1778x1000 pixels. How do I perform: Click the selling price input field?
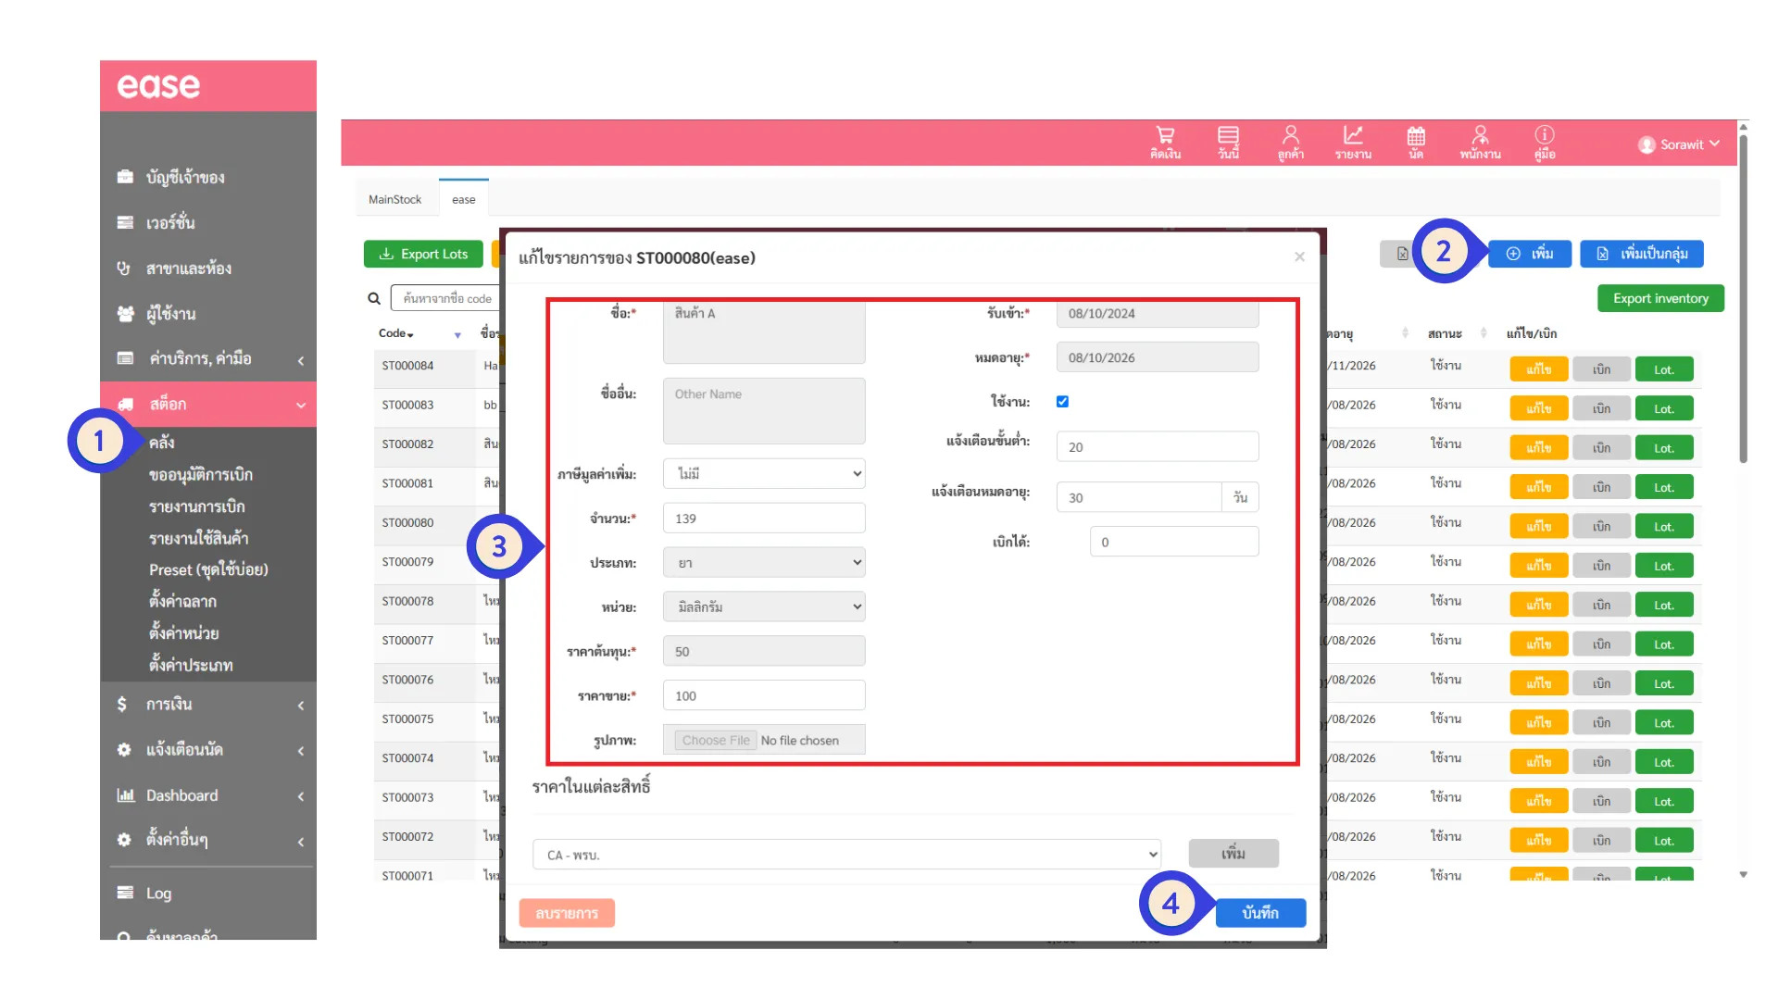(x=764, y=695)
